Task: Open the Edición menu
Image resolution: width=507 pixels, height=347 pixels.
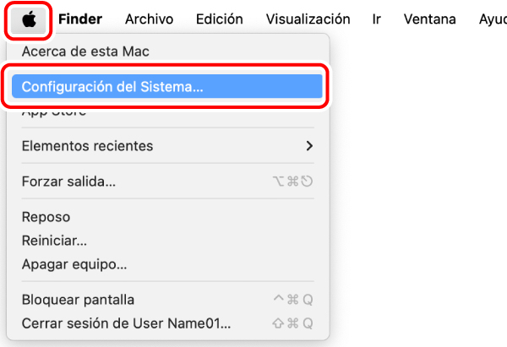Action: click(219, 19)
